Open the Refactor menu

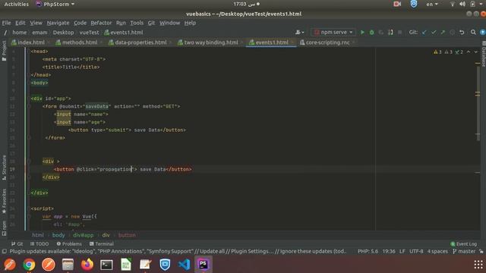click(x=101, y=23)
